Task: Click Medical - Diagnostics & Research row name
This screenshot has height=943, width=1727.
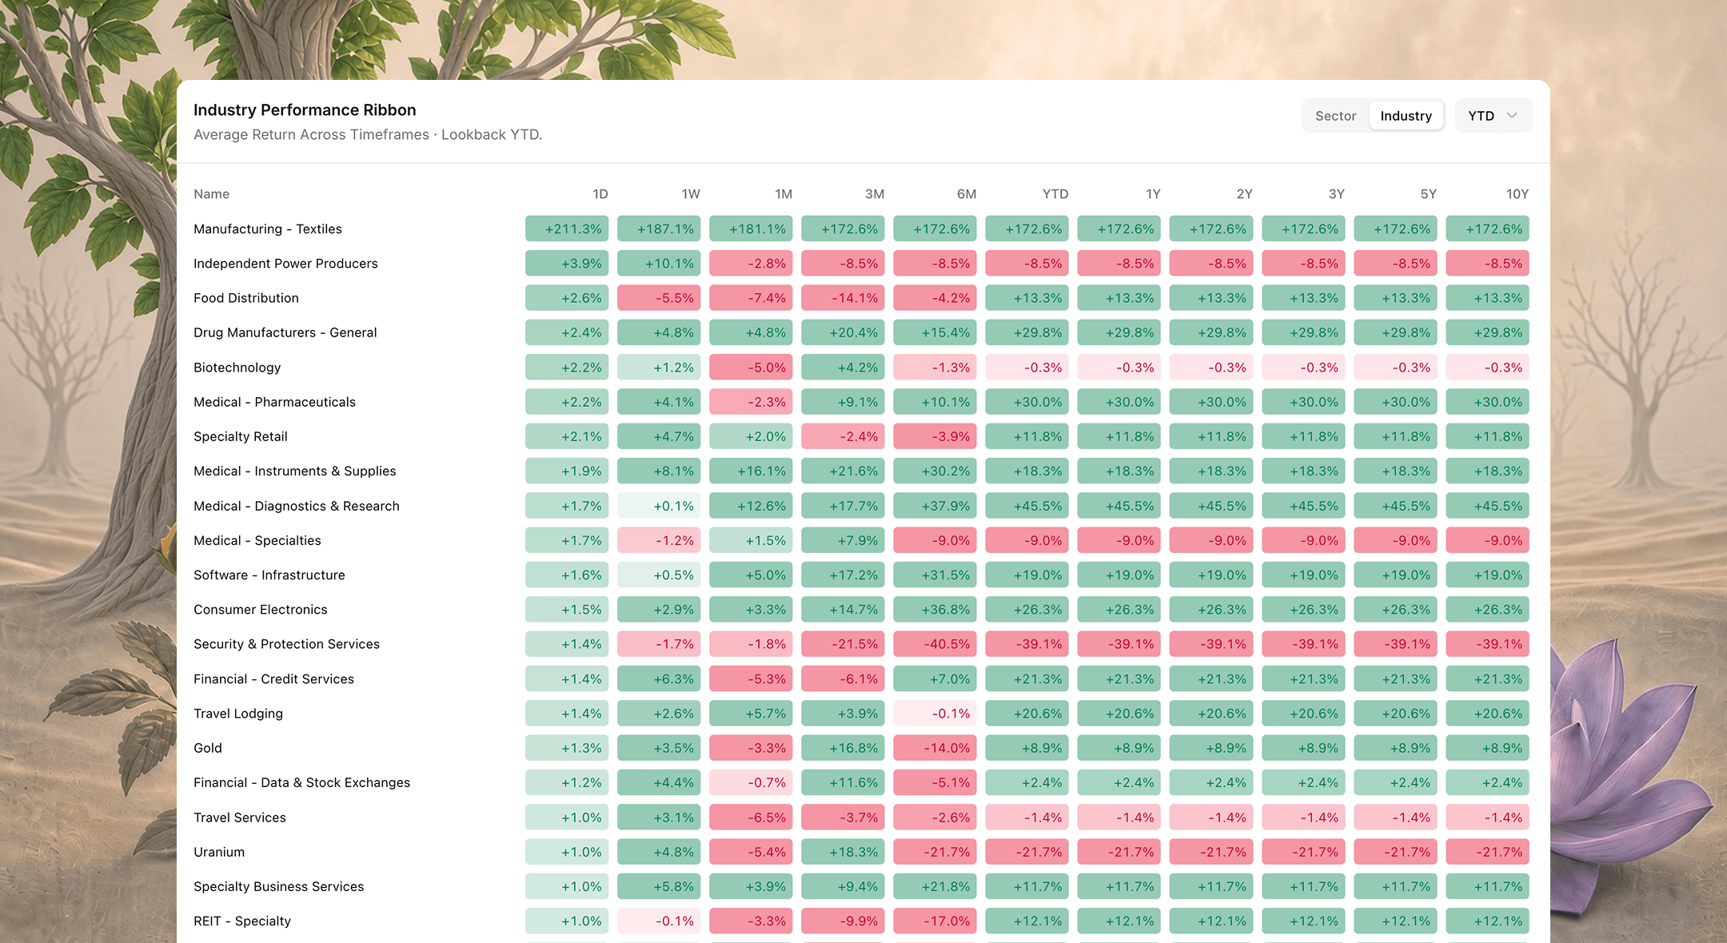Action: point(297,506)
